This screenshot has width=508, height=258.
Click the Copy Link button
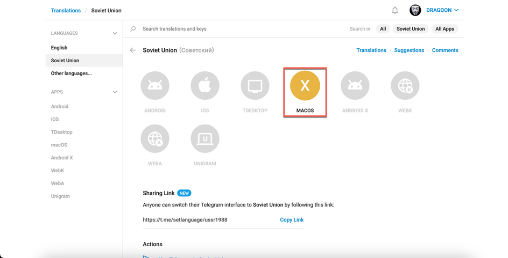point(292,219)
